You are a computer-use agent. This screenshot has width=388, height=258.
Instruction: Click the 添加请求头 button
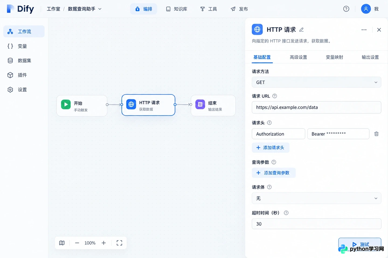tap(271, 148)
